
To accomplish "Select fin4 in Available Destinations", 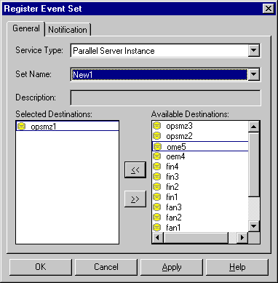I will (x=200, y=167).
